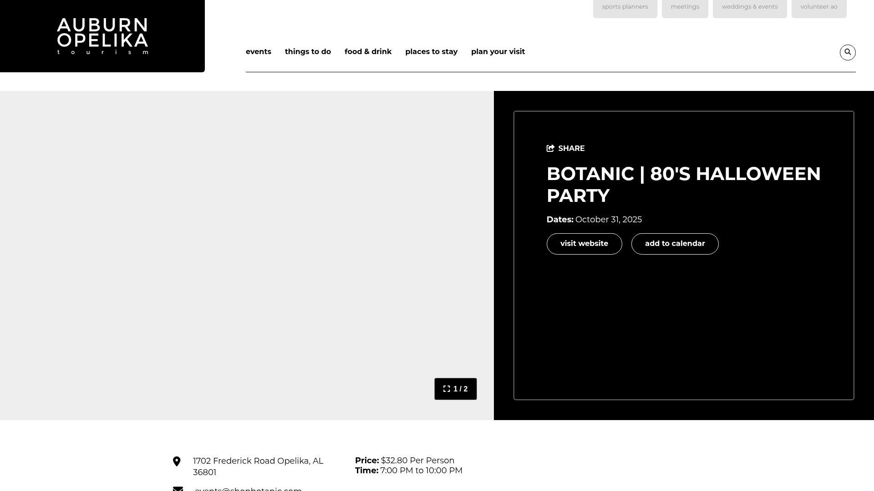
Task: Click the envelope email icon
Action: pyautogui.click(x=178, y=489)
